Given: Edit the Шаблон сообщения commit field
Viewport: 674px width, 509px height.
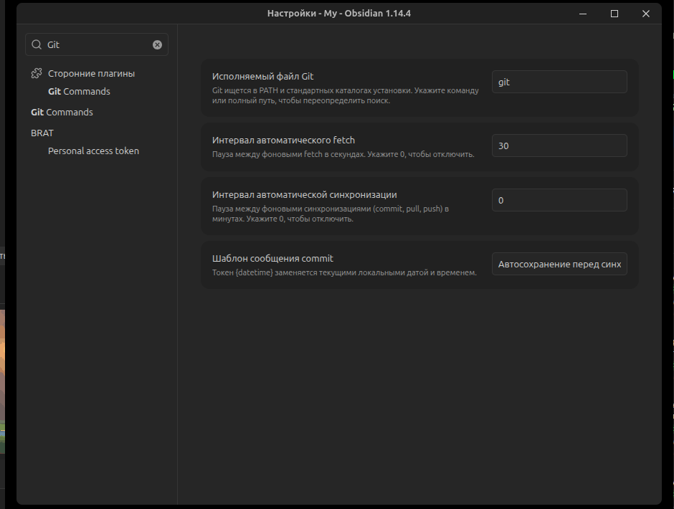Looking at the screenshot, I should (x=559, y=264).
